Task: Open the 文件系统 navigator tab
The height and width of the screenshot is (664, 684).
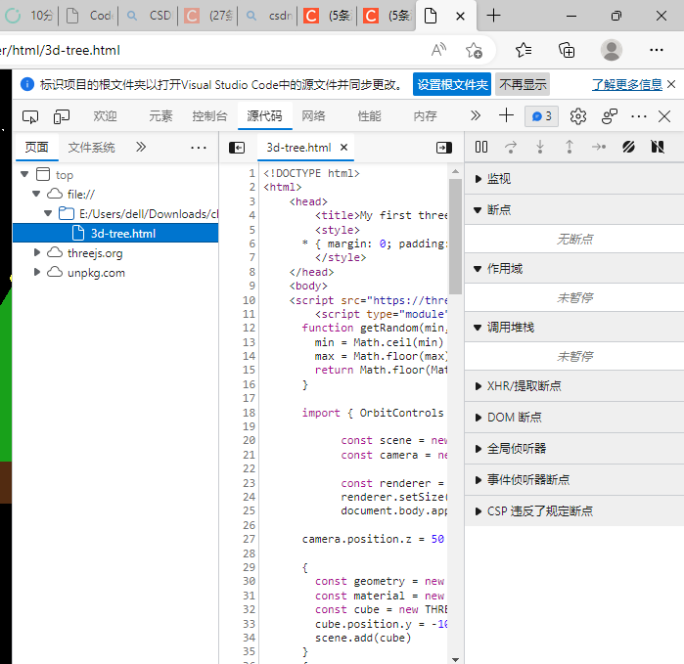Action: (91, 148)
